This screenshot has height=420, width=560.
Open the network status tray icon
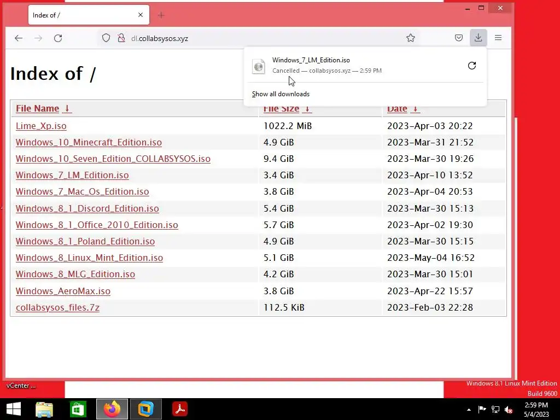click(495, 410)
